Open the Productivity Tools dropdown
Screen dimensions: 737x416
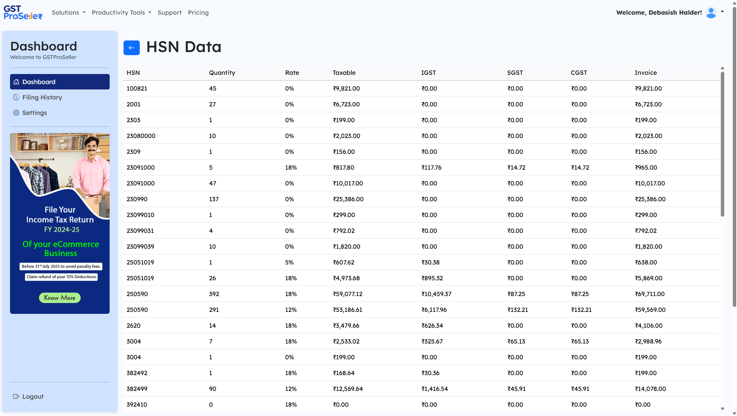121,12
